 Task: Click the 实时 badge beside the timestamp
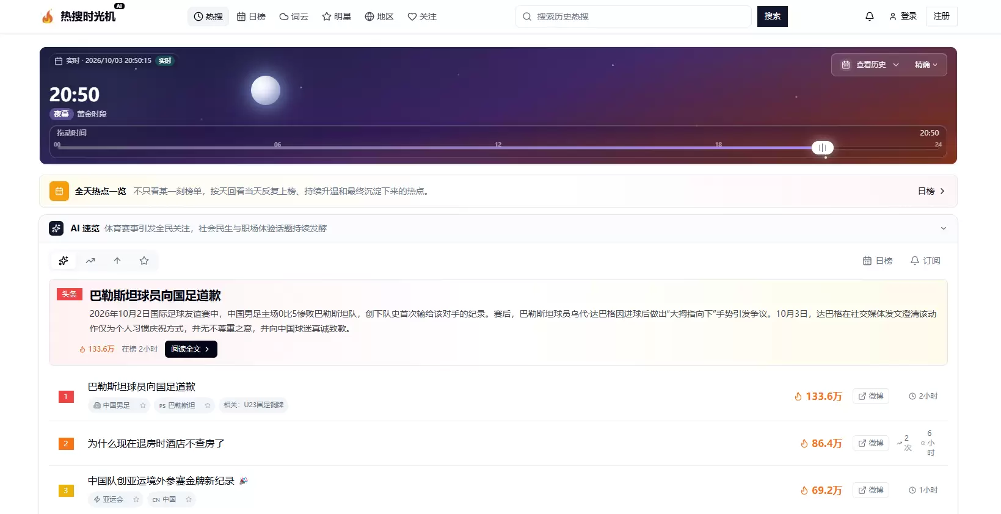click(165, 61)
